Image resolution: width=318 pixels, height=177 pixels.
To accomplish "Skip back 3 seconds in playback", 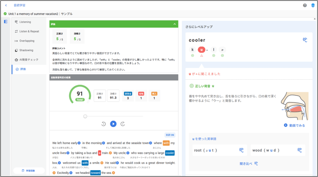I will click(103, 124).
